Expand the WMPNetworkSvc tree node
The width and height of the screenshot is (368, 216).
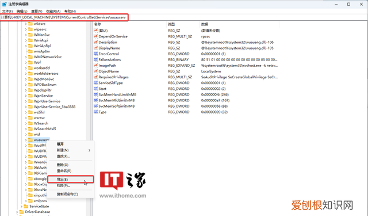click(26, 57)
